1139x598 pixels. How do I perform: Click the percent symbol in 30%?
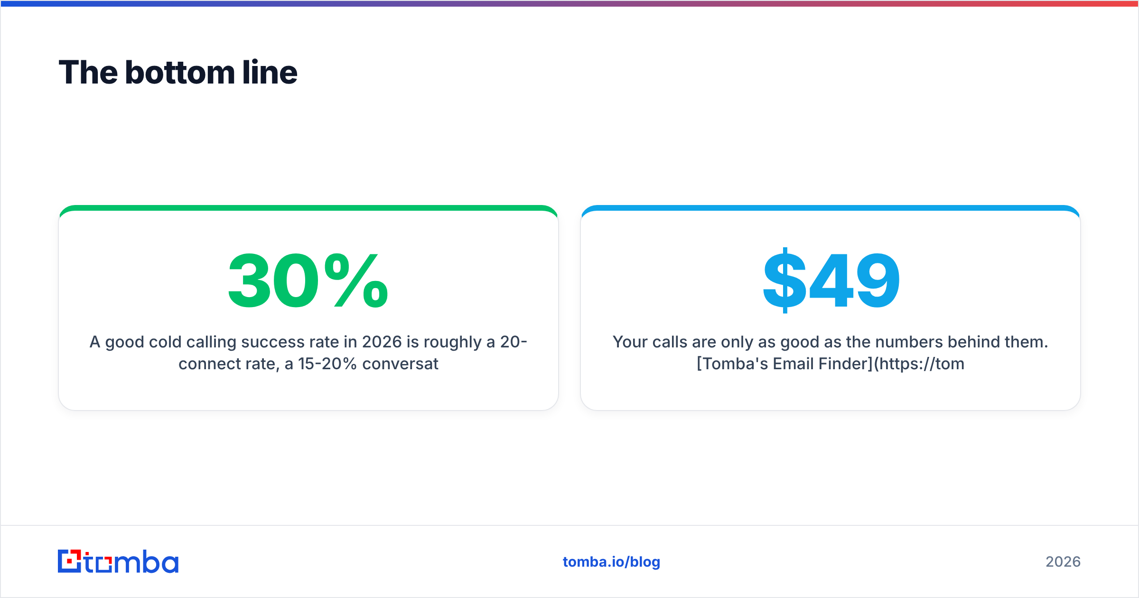[356, 280]
